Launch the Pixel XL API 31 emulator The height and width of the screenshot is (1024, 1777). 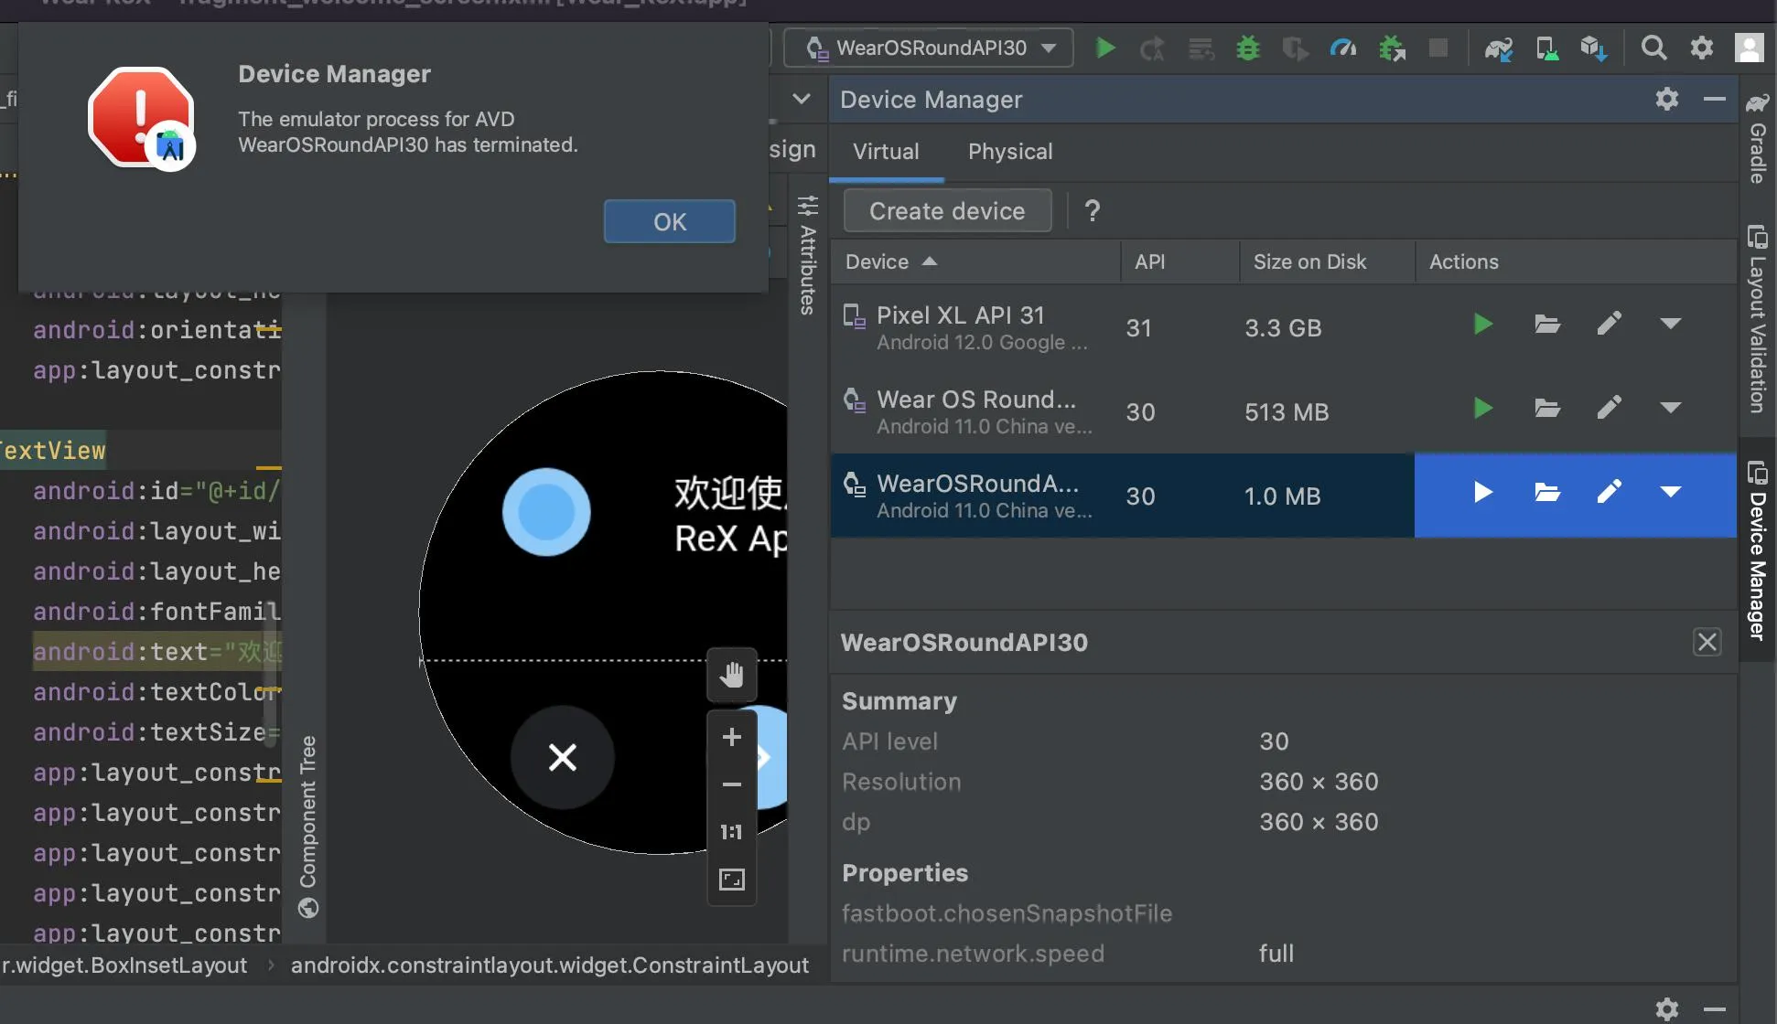[x=1482, y=325]
